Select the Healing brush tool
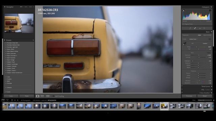Image resolution: width=216 pixels, height=121 pixels. [x=195, y=28]
